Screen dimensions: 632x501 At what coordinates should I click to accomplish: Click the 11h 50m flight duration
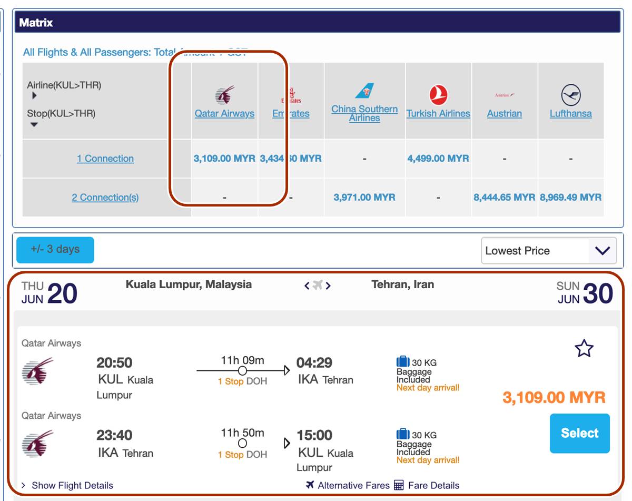242,433
